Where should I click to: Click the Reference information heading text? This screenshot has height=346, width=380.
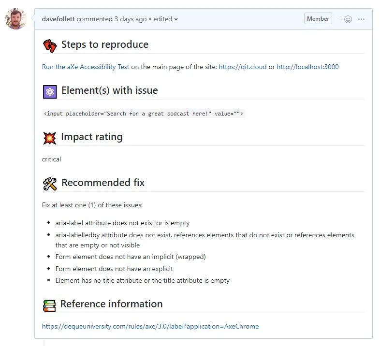click(111, 304)
